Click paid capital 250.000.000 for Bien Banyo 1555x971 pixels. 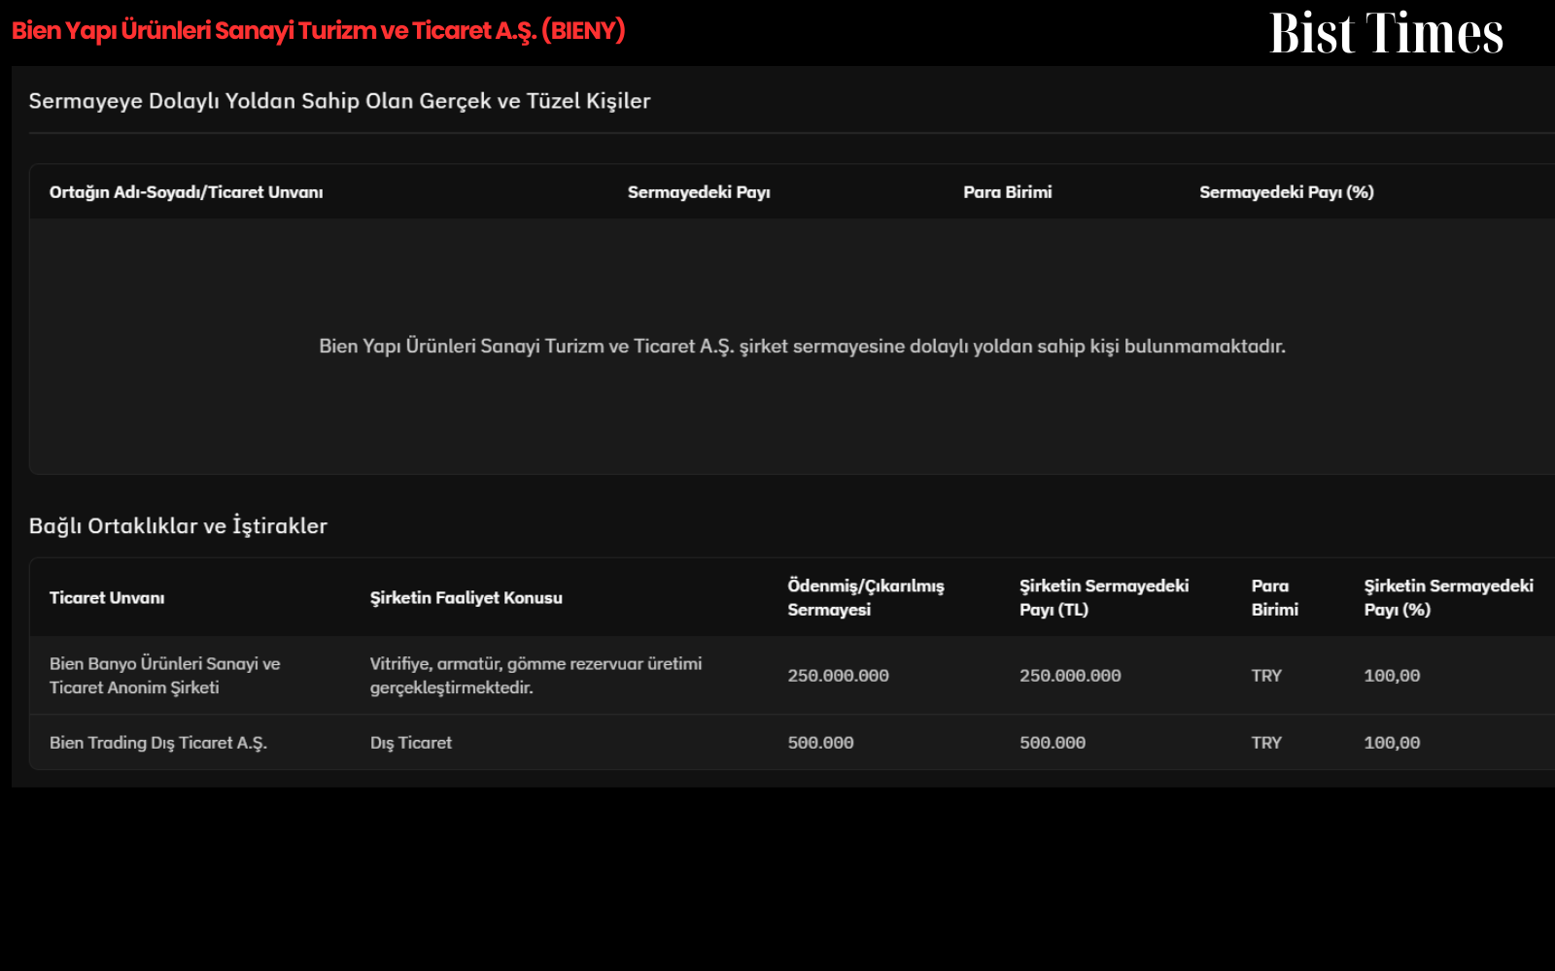coord(838,676)
